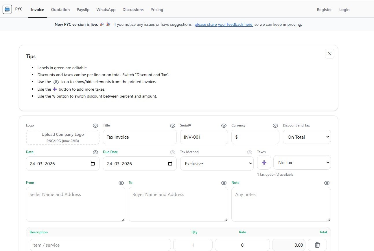Viewport: 374px width, 251px height.
Task: Open the No Tax dropdown
Action: coord(302,163)
